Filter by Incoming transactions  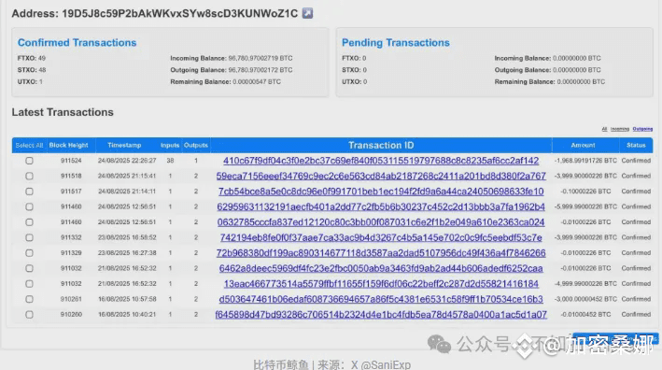[619, 129]
